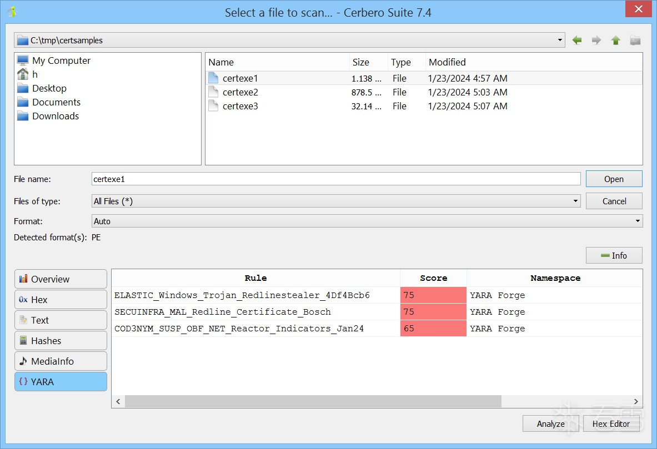Screen dimensions: 657x449
Task: Click the home folder 'h' icon
Action: pos(23,74)
